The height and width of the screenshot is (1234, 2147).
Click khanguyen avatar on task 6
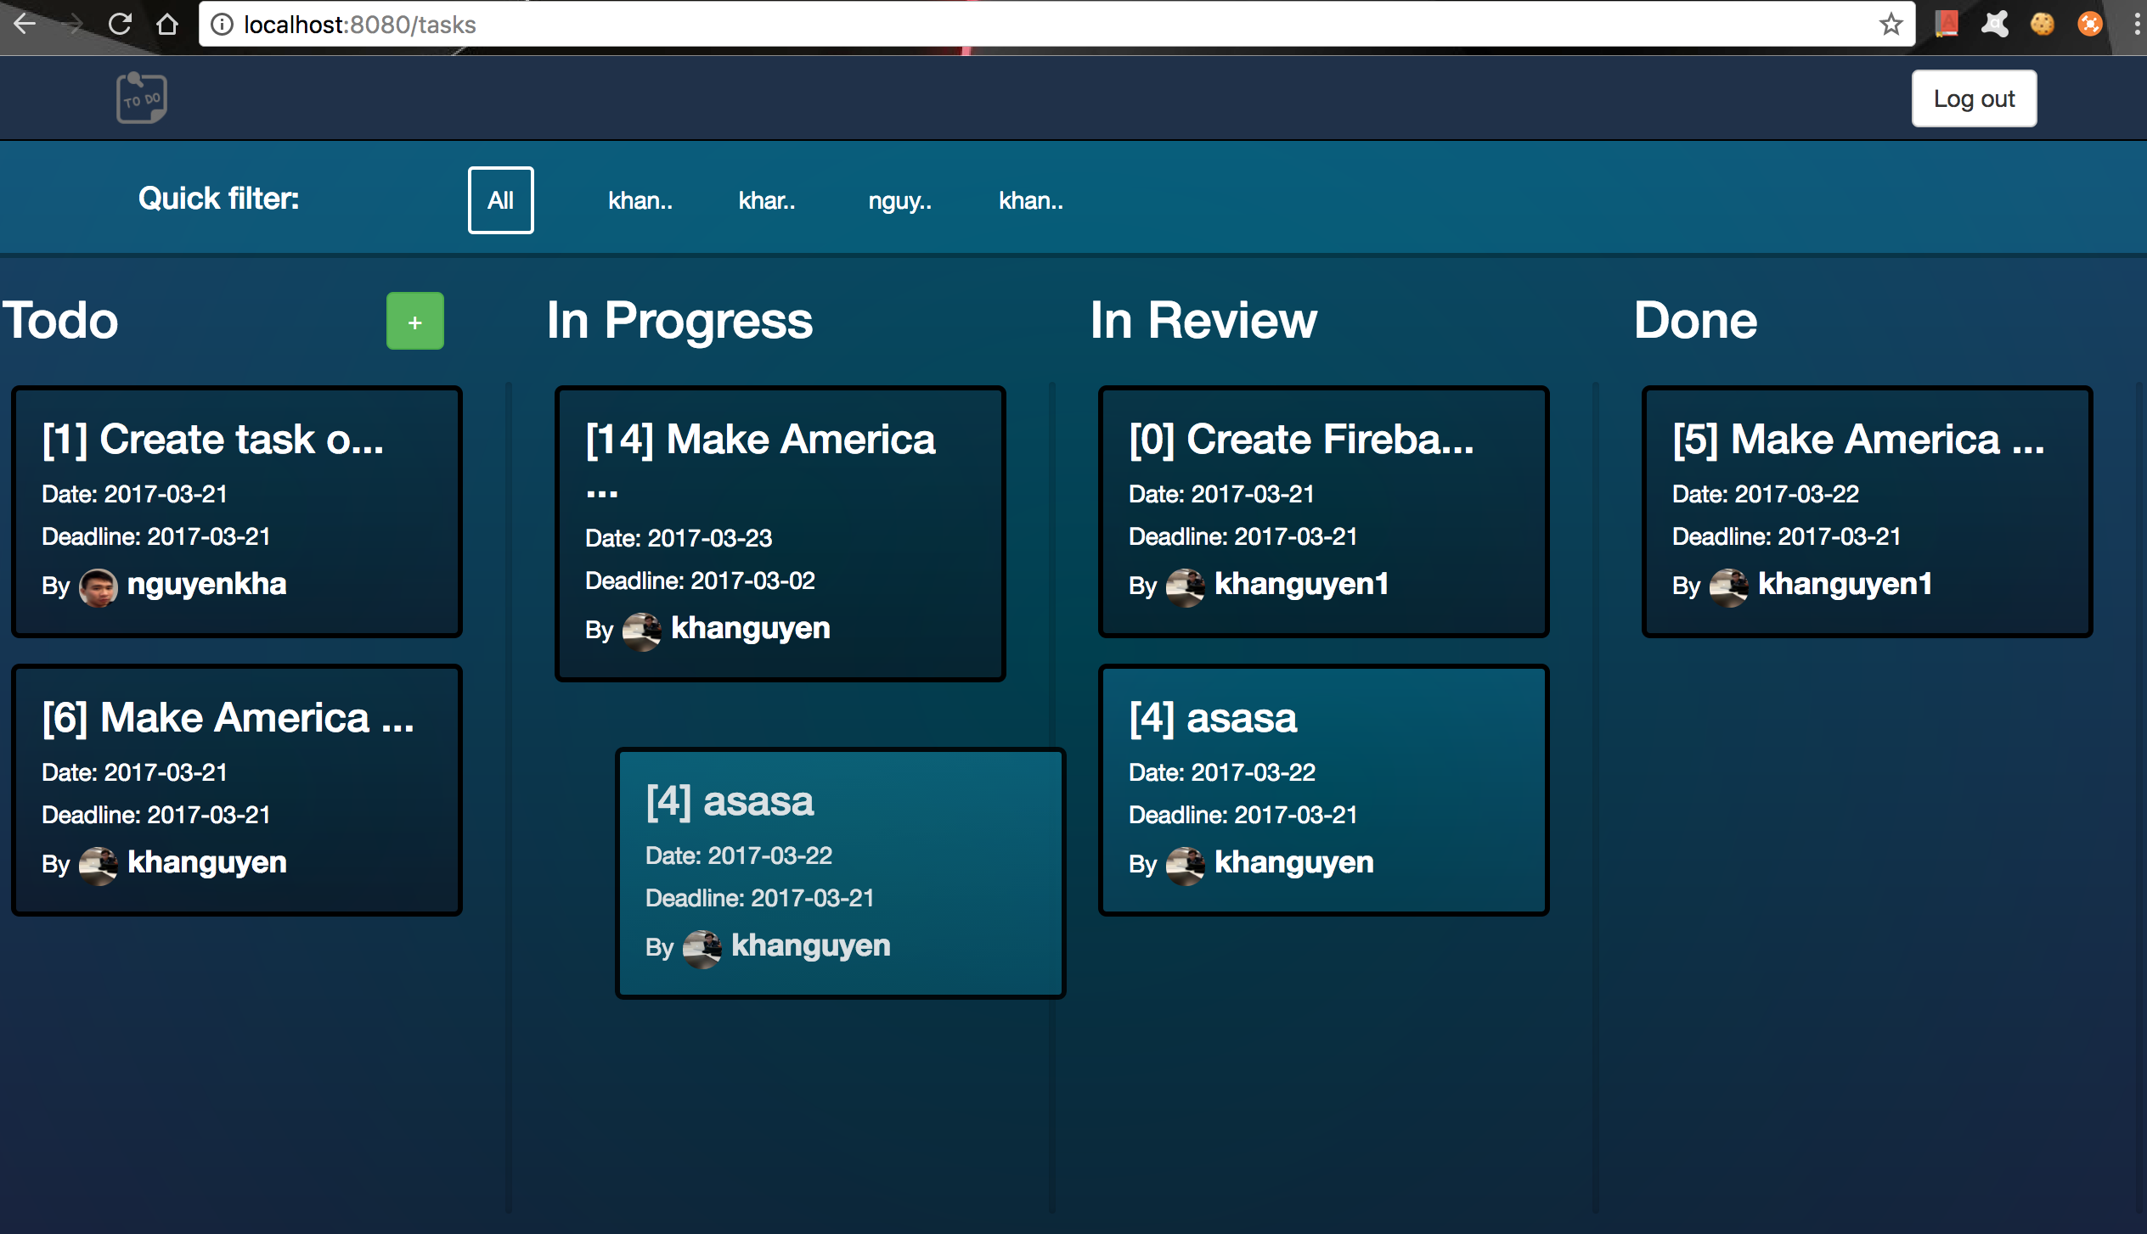[x=98, y=865]
